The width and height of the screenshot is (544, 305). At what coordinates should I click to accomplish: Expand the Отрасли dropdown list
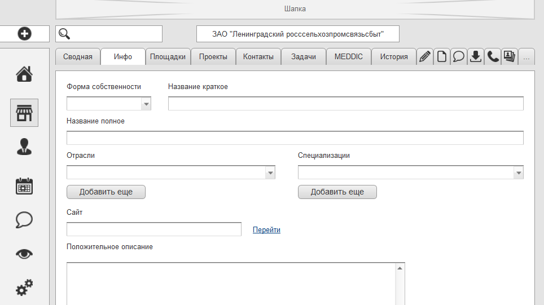pyautogui.click(x=270, y=173)
